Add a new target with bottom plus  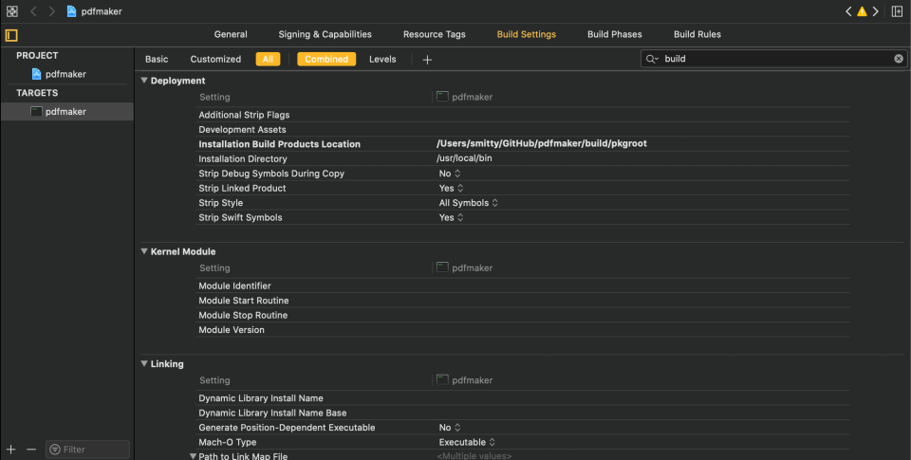pyautogui.click(x=11, y=449)
